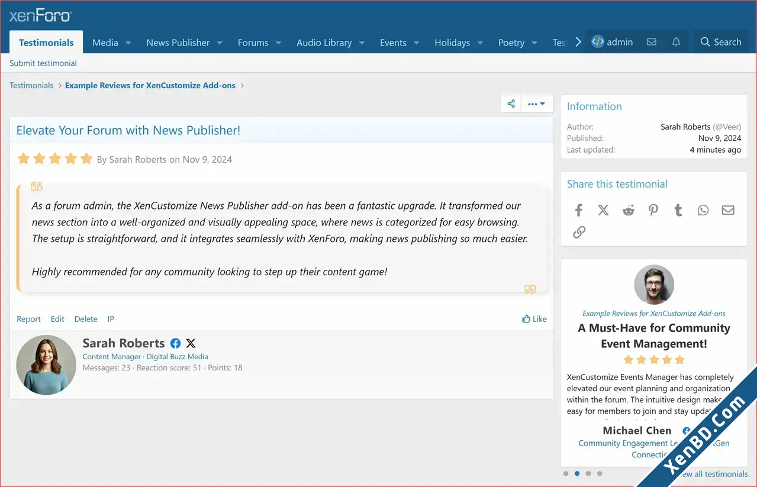Click Sarah Roberts' profile photo
Image resolution: width=757 pixels, height=487 pixels.
pos(46,365)
